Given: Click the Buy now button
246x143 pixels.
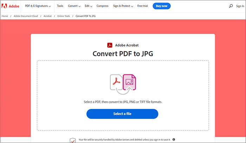Looking at the screenshot, I should coord(162,6).
